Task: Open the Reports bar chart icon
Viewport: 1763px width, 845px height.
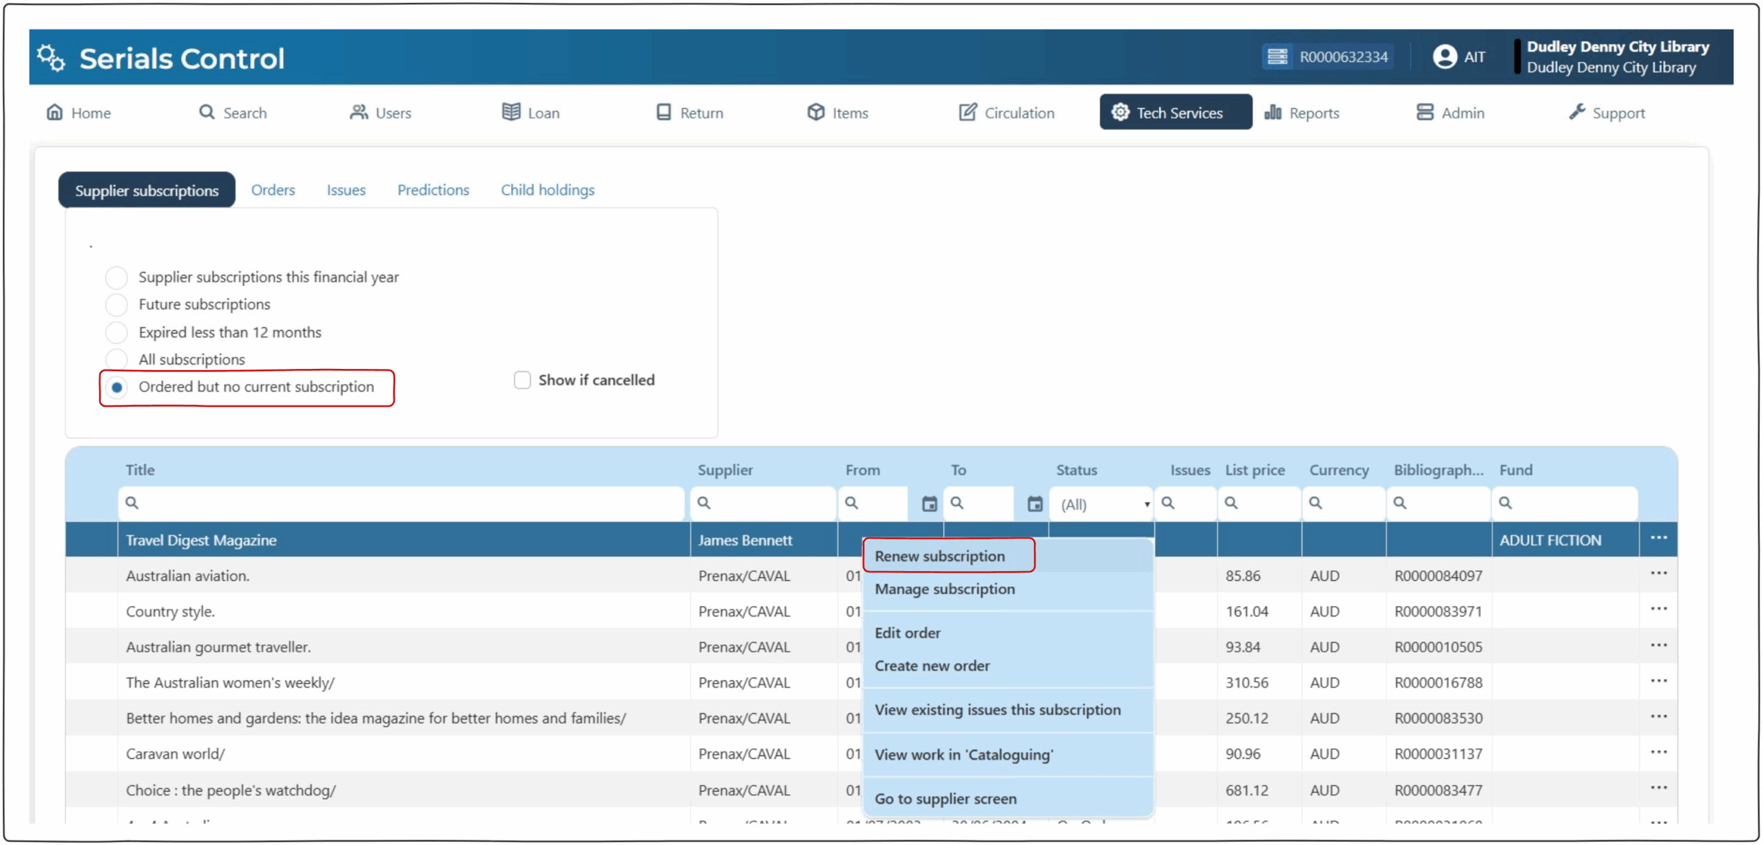Action: coord(1272,112)
